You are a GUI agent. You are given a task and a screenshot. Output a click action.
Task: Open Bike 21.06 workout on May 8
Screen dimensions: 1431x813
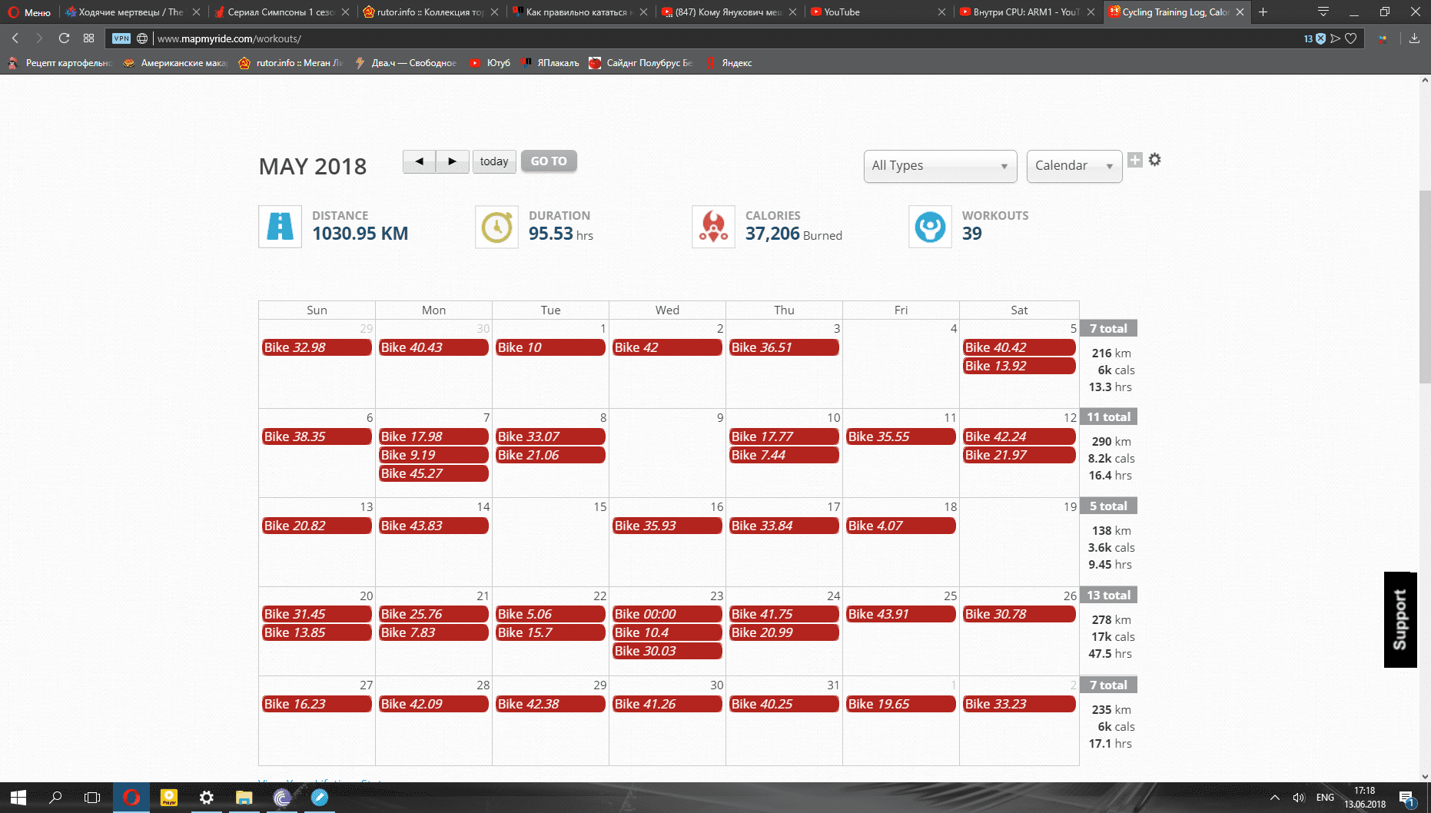tap(550, 455)
